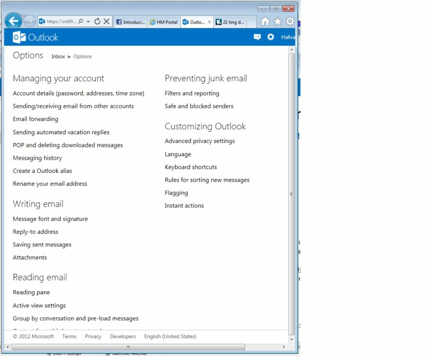Click the search magnifier in address bar
Image resolution: width=432 pixels, height=356 pixels.
(81, 21)
